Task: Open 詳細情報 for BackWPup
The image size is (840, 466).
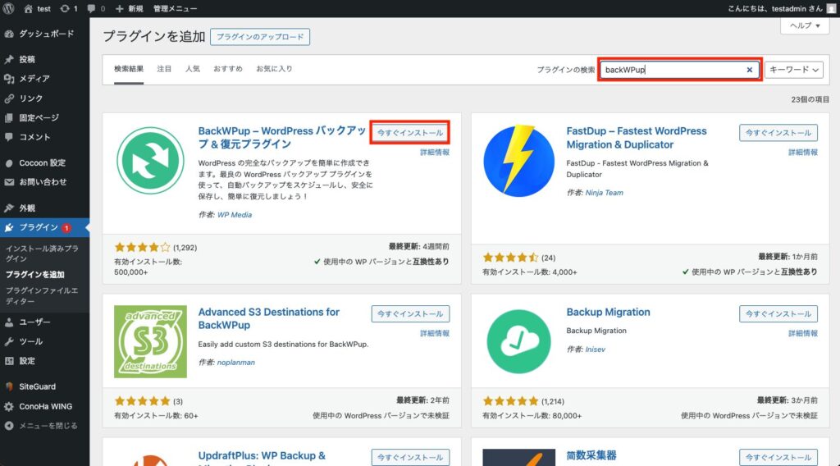Action: pos(435,153)
